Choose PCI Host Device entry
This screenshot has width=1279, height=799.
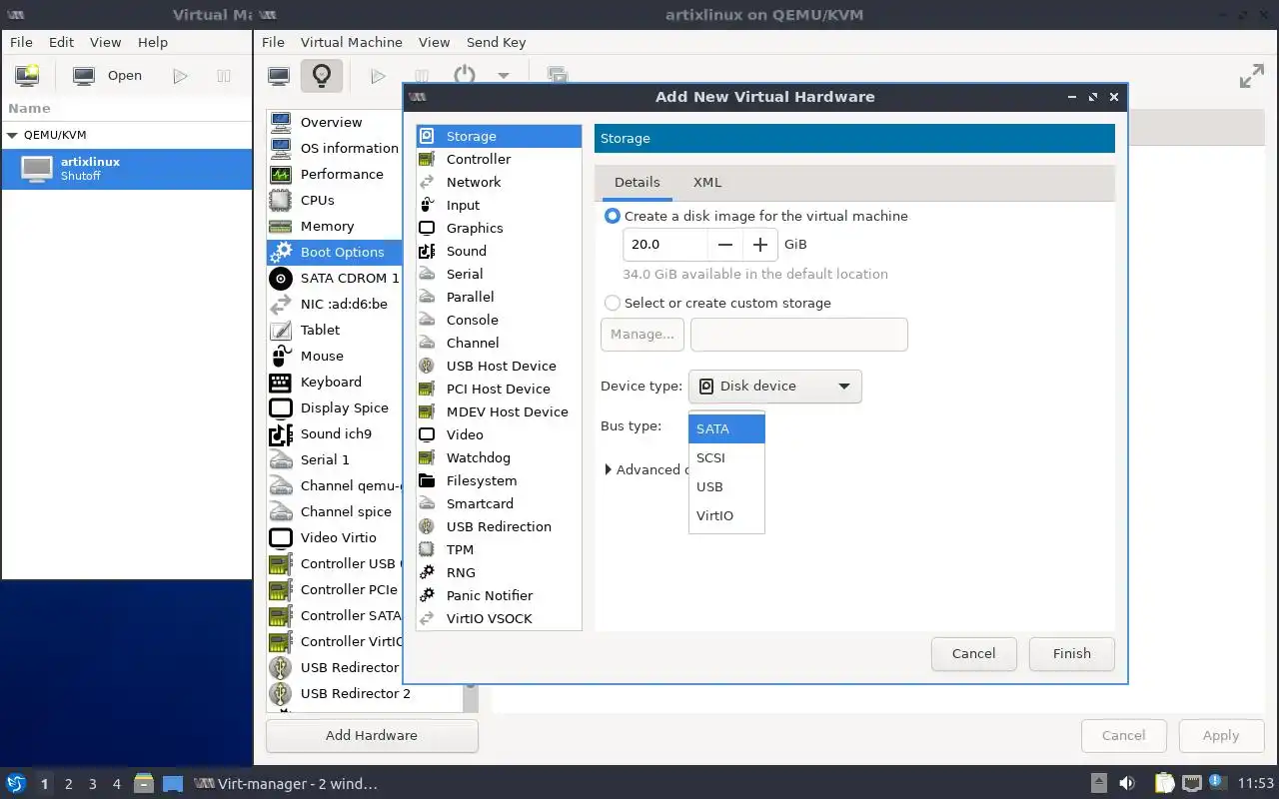coord(499,389)
